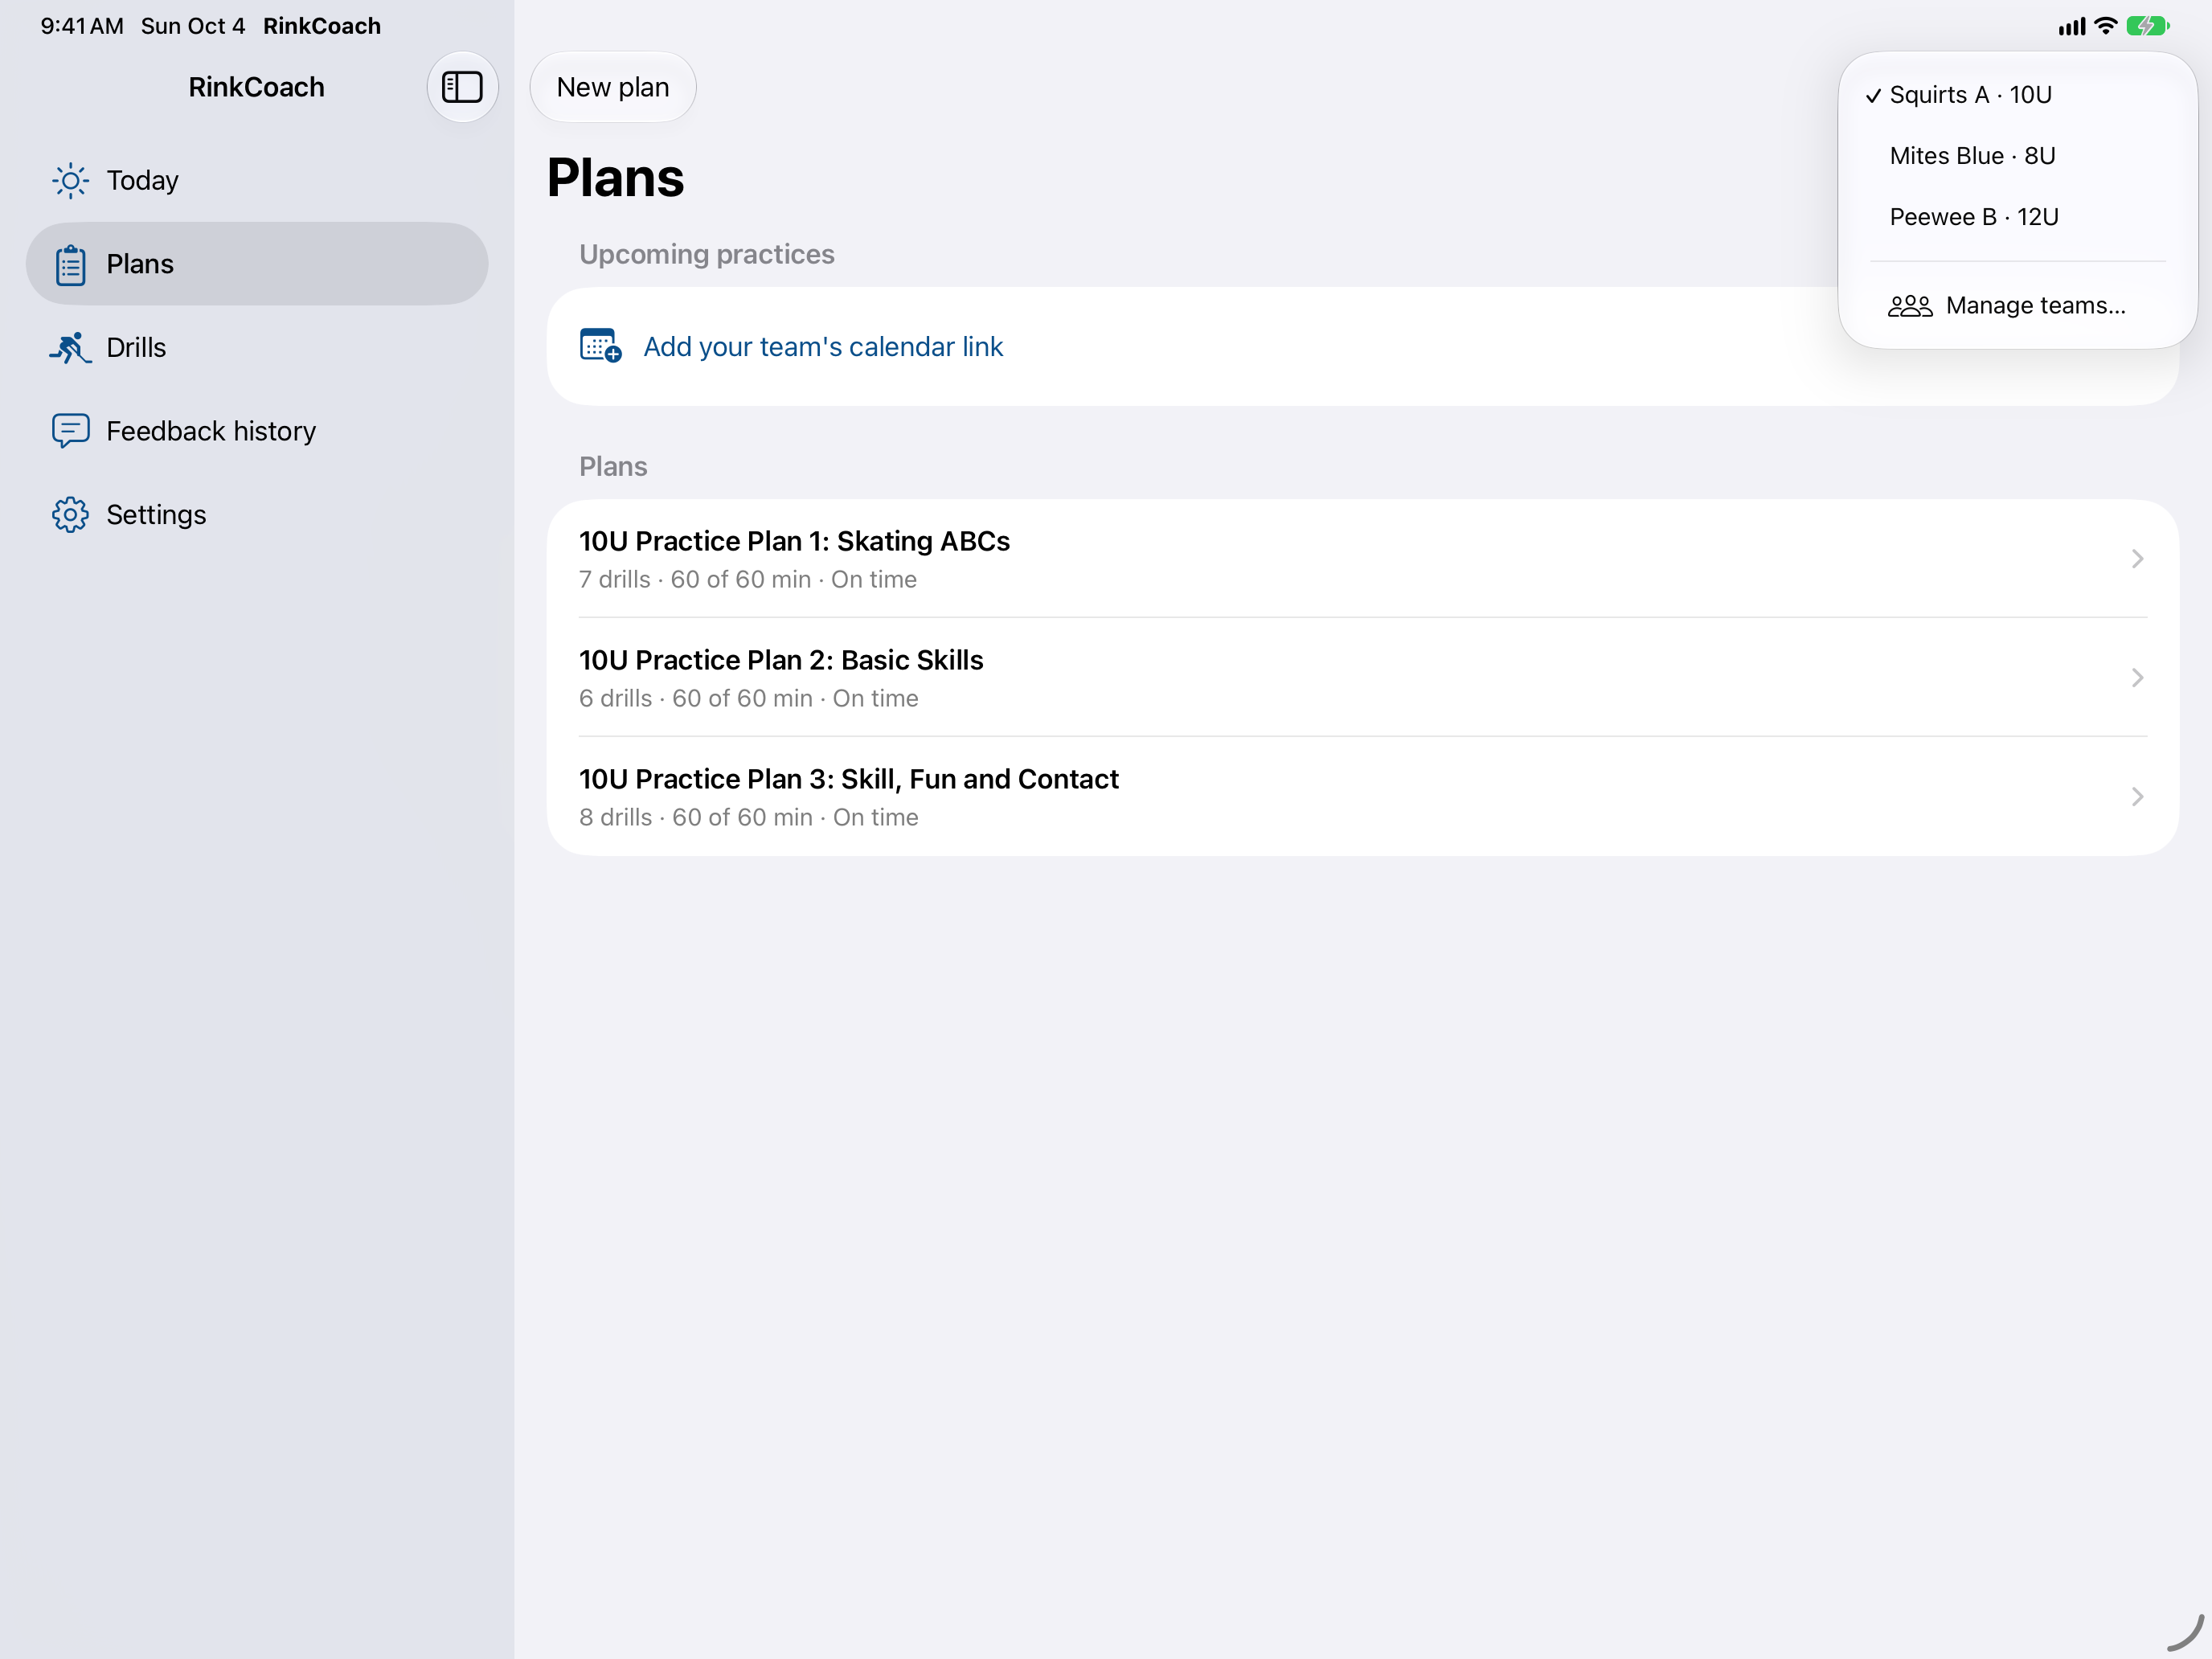
Task: Tap the RinkCoach title in the sidebar header
Action: 256,87
